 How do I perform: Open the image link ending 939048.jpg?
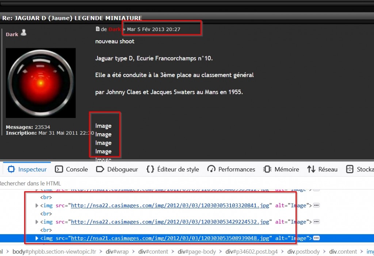(x=170, y=238)
